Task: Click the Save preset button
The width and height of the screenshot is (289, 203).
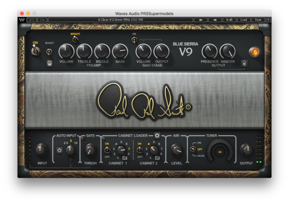Action: [x=258, y=20]
